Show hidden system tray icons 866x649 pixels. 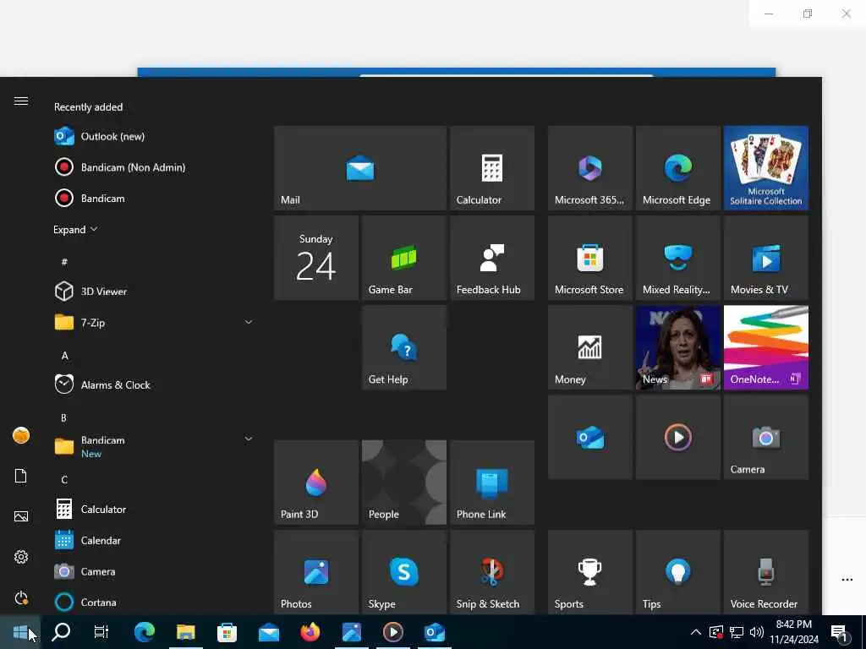[696, 632]
